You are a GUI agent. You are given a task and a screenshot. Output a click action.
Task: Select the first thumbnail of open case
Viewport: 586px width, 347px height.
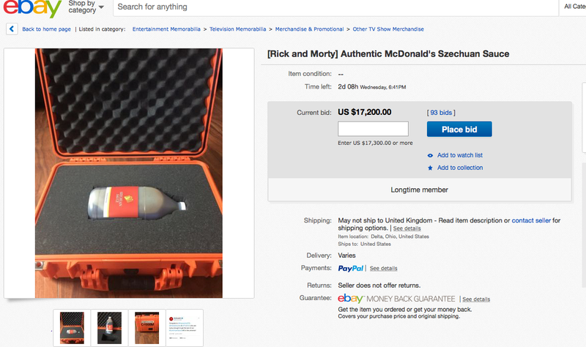coord(72,327)
